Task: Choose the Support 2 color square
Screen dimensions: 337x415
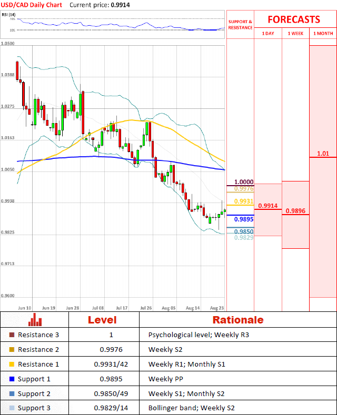Action: pyautogui.click(x=12, y=393)
